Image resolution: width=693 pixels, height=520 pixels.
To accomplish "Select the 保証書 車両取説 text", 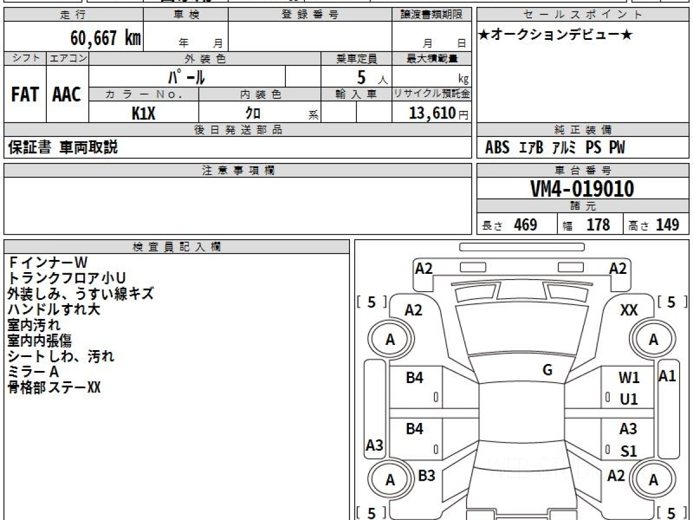I will click(62, 147).
